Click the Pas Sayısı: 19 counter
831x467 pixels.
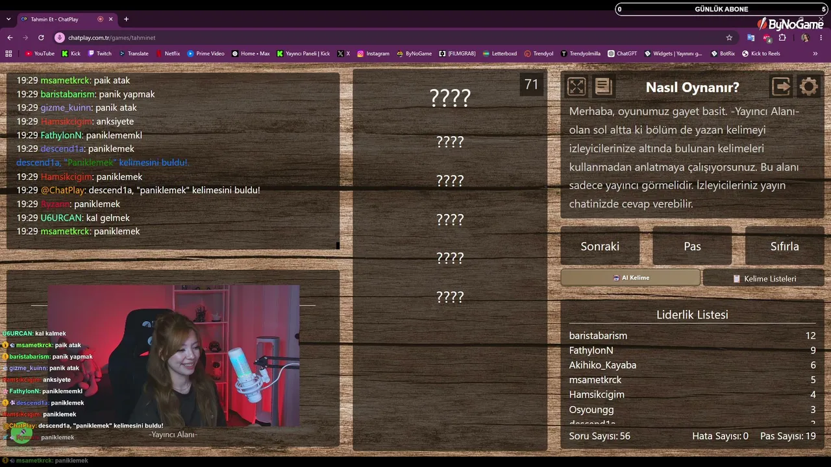(x=788, y=436)
